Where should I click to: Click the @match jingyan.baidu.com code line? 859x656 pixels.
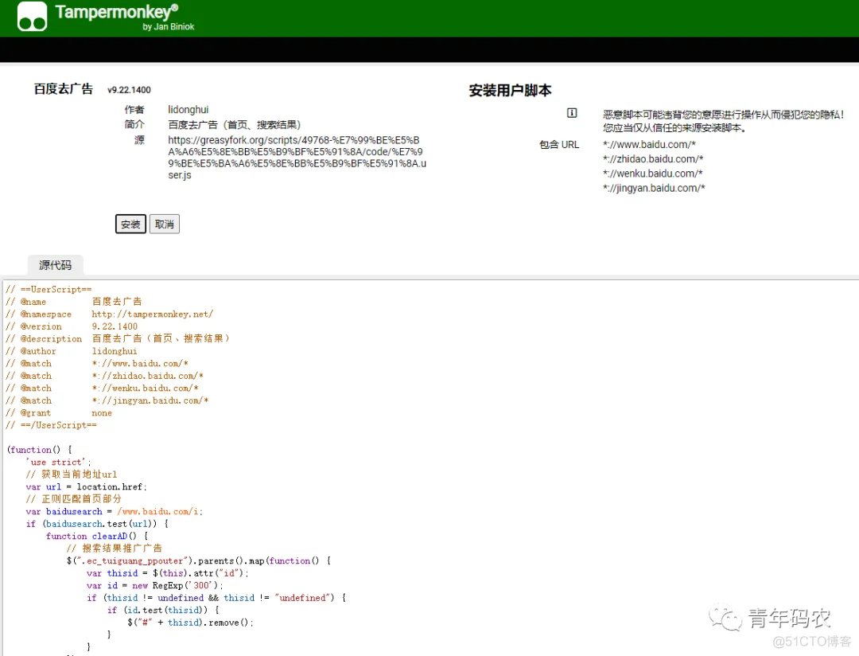click(x=107, y=400)
